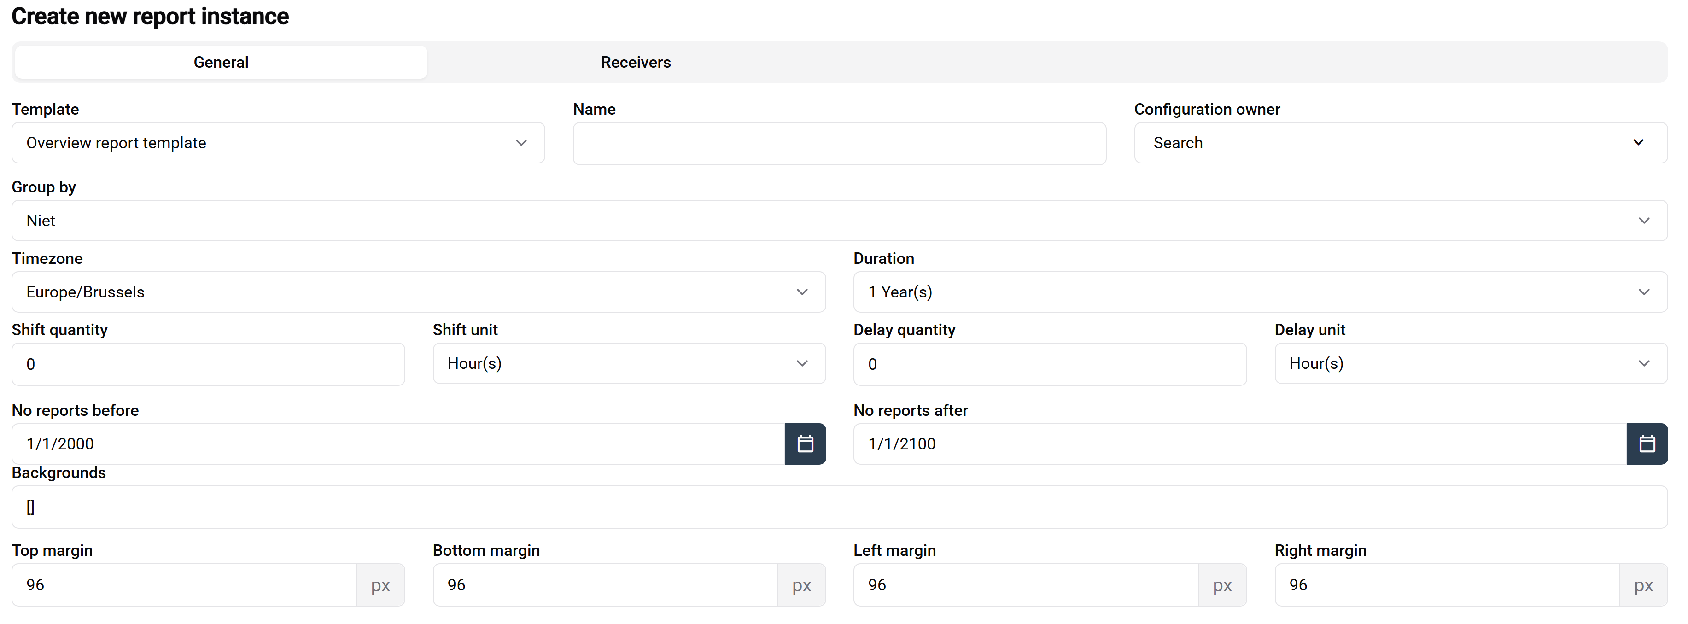
Task: Select the General tab
Action: coord(221,62)
